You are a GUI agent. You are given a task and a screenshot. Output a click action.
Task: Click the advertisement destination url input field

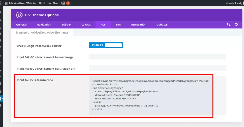tap(158, 68)
